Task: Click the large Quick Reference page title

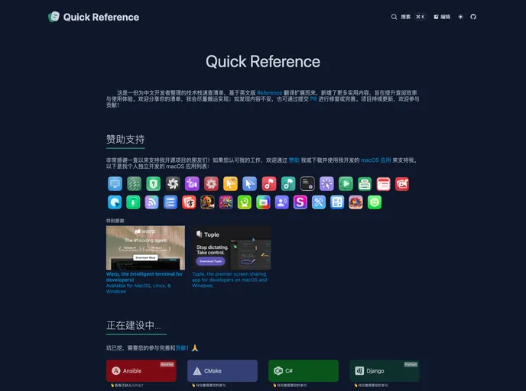Action: pos(263,62)
